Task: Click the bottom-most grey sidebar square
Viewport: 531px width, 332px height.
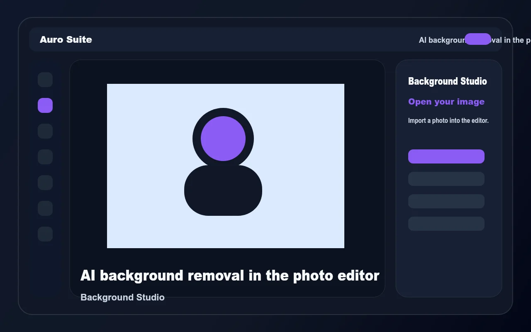Action: tap(45, 234)
